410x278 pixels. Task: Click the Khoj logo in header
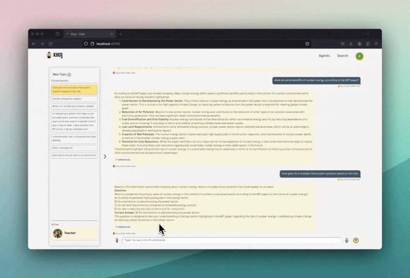[x=54, y=56]
